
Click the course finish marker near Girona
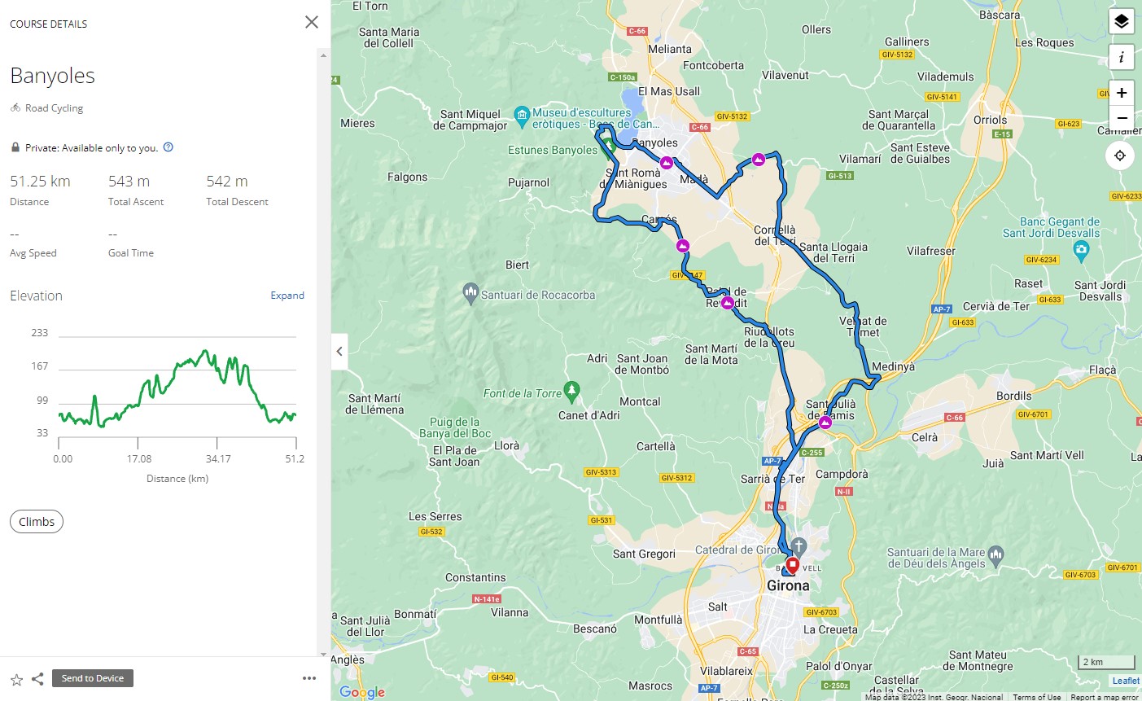[x=791, y=563]
